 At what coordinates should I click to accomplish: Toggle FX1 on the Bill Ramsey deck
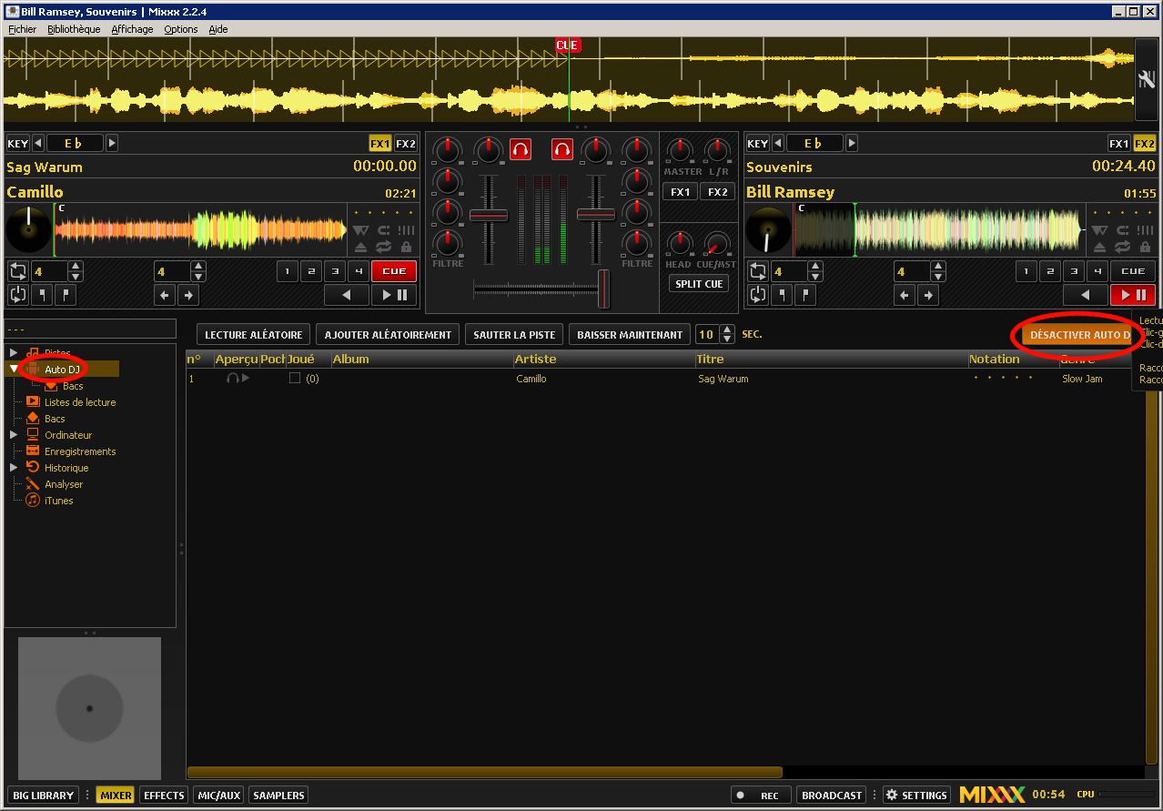point(1119,144)
